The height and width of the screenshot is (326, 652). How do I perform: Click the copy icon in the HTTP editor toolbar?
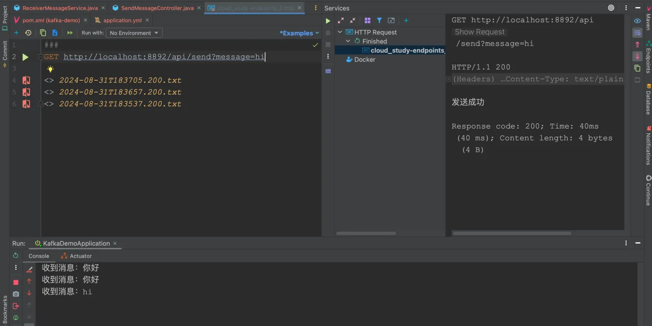tap(43, 33)
